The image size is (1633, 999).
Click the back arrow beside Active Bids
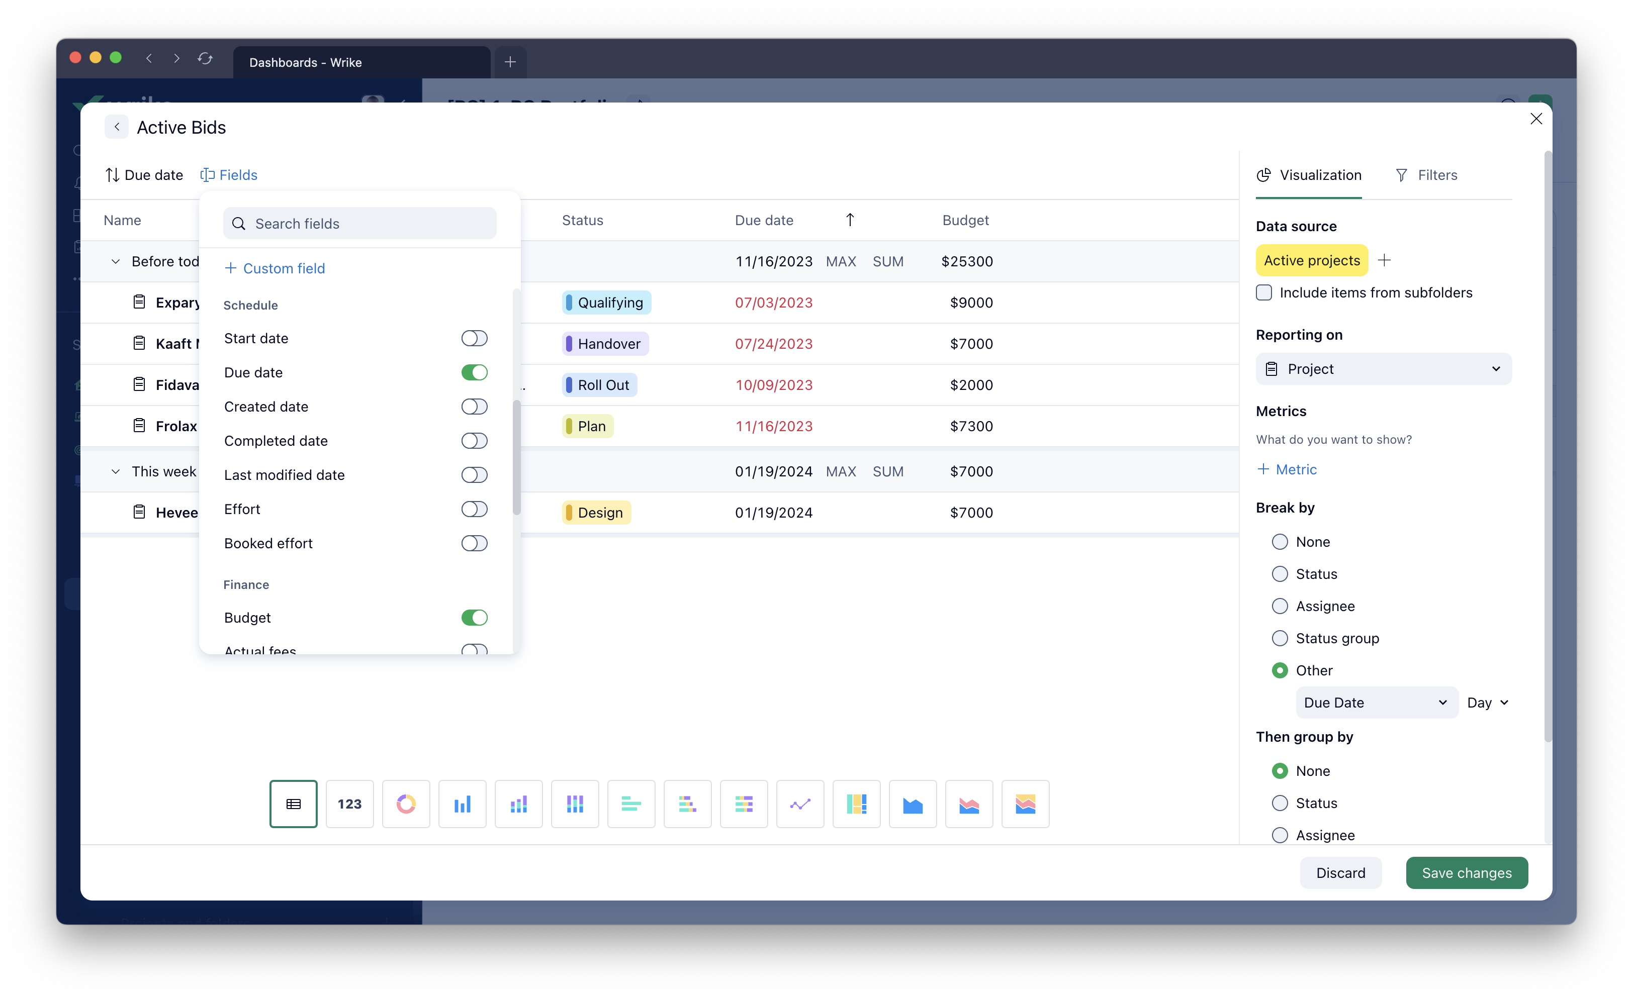click(117, 127)
